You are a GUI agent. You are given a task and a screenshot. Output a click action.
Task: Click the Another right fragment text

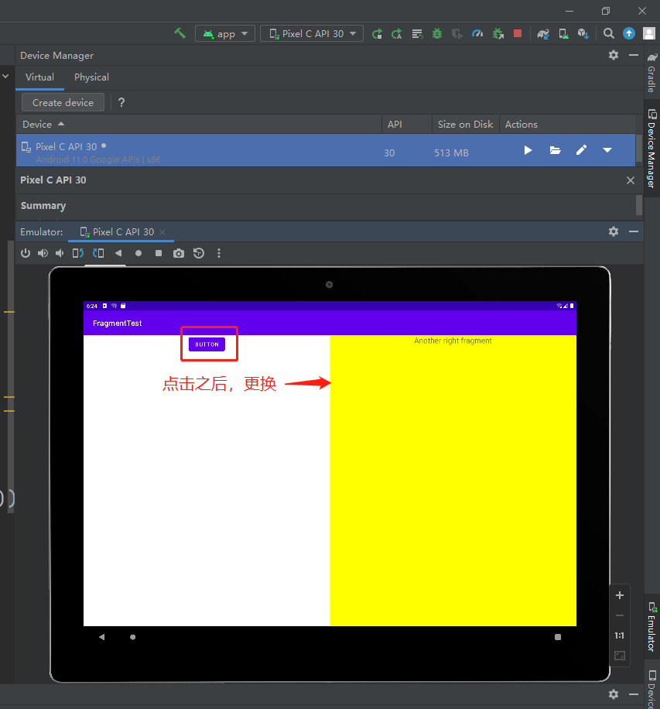(453, 341)
